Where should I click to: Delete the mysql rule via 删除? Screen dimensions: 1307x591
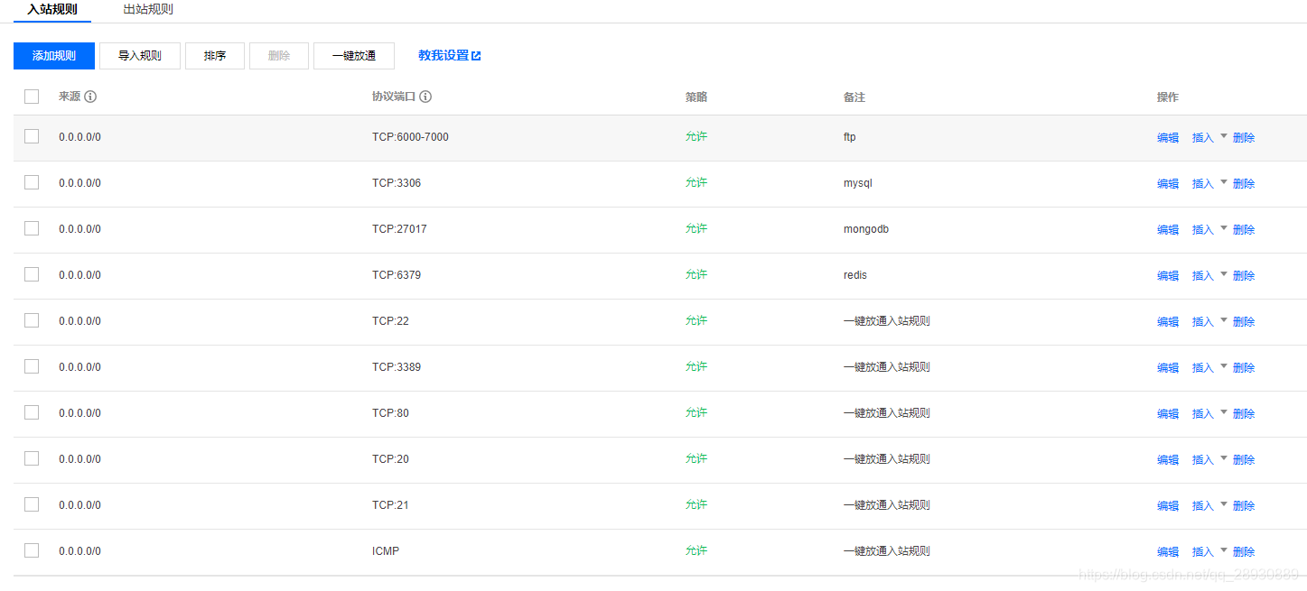pos(1244,184)
